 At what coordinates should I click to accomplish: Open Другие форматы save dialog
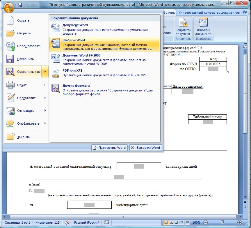pyautogui.click(x=105, y=90)
